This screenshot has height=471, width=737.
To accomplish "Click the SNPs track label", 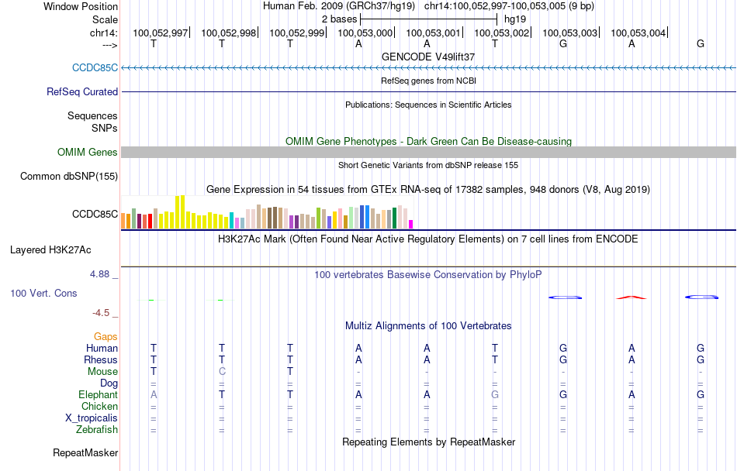I will (105, 128).
